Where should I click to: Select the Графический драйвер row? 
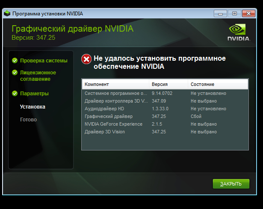point(165,116)
